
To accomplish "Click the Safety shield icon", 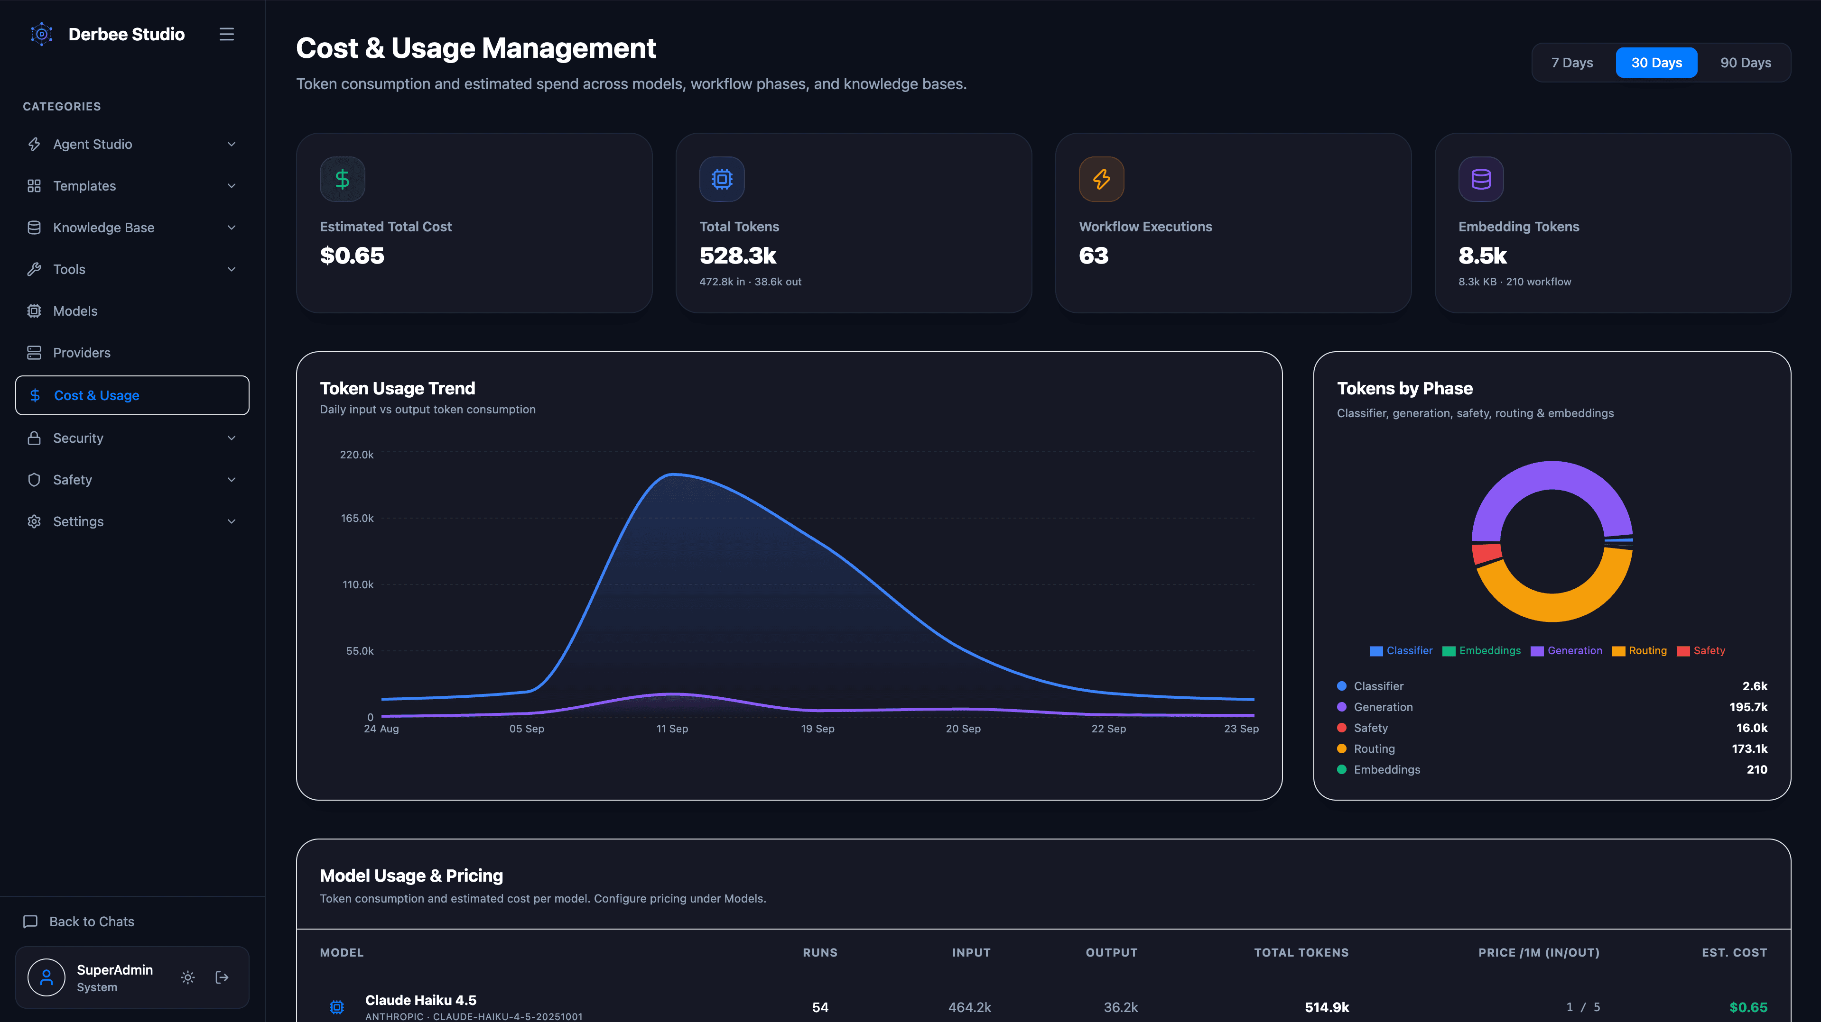I will (34, 480).
